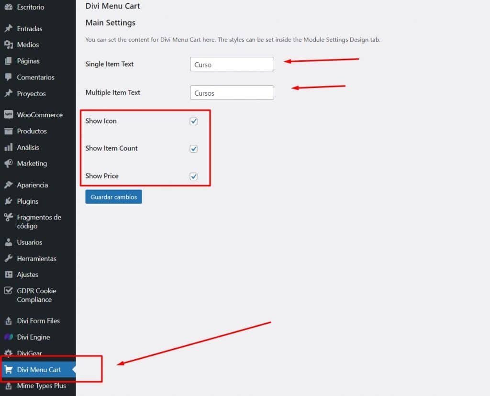
Task: Click the Marketing megaphone icon
Action: [x=9, y=164]
